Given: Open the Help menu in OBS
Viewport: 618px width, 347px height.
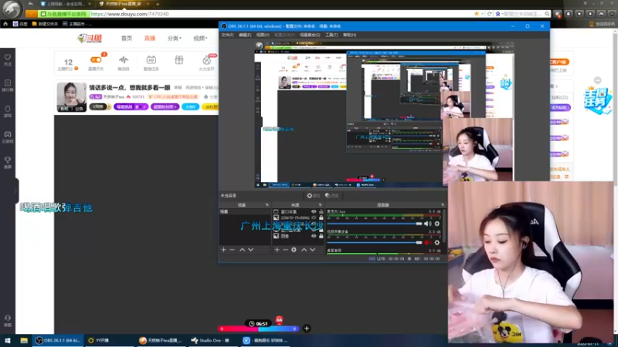Looking at the screenshot, I should [350, 35].
